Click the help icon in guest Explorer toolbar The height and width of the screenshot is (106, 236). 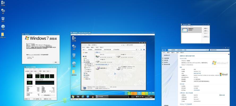144,50
